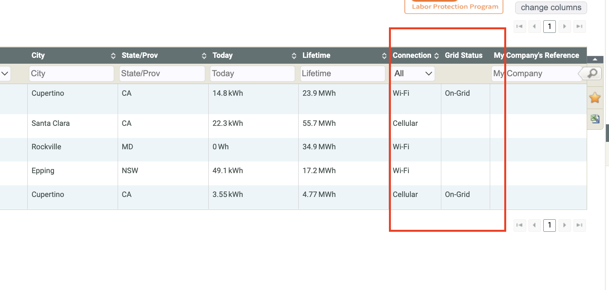The width and height of the screenshot is (609, 290).
Task: Focus the City filter input
Action: click(72, 73)
